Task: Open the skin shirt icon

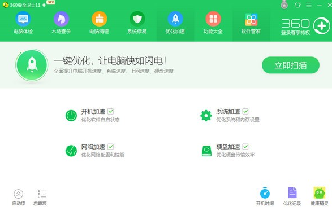Action: pos(297,5)
